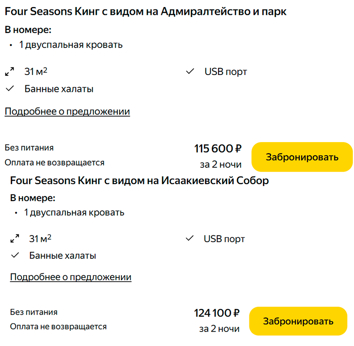Screen dimensions: 354x346
Task: Click title with view of Исаакиевский Собор
Action: point(139,180)
